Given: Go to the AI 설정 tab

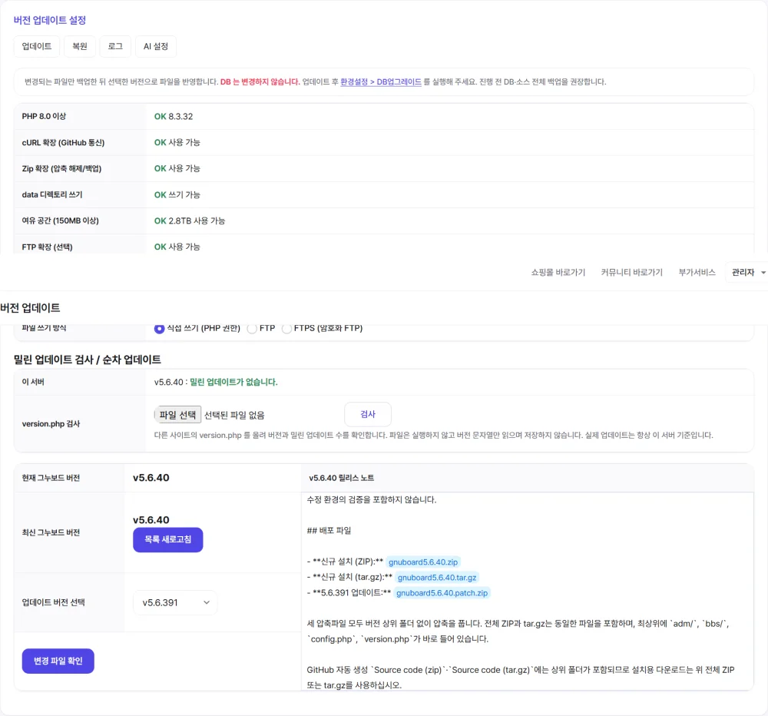Looking at the screenshot, I should (x=156, y=47).
